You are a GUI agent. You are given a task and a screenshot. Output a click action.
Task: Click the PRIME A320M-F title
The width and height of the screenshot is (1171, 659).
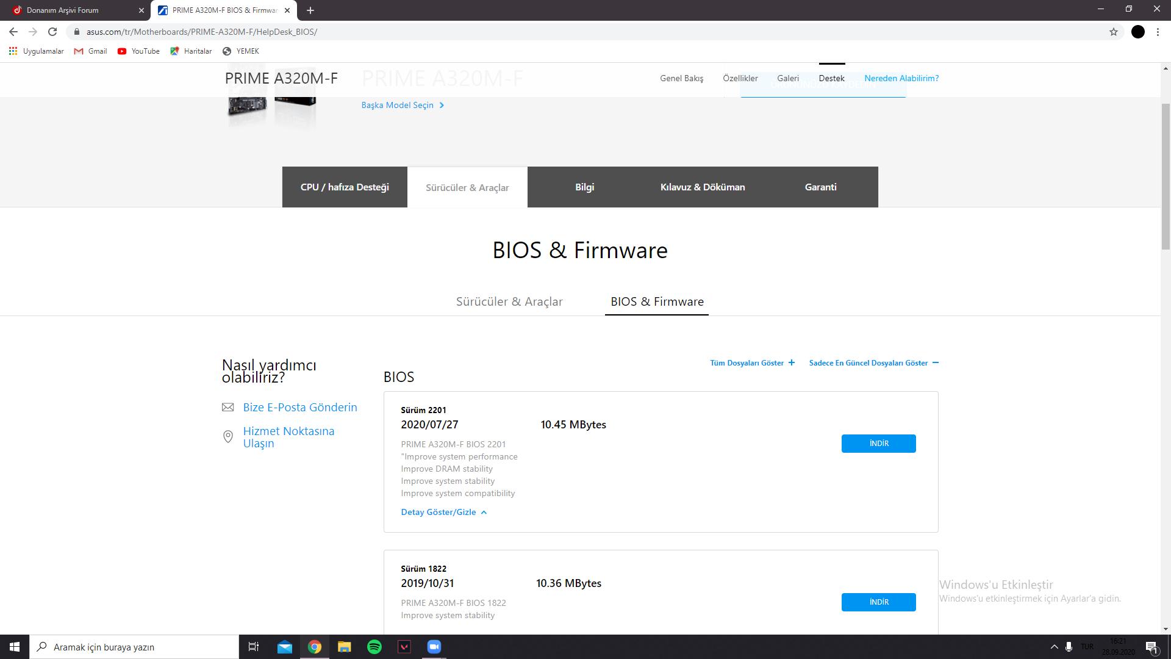tap(281, 78)
